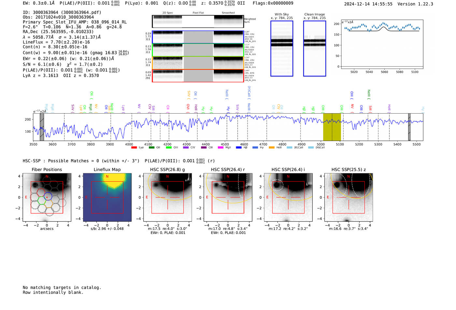The height and width of the screenshot is (310, 456).
Task: Select the λ = 5058.77Å value
Action: (38, 37)
